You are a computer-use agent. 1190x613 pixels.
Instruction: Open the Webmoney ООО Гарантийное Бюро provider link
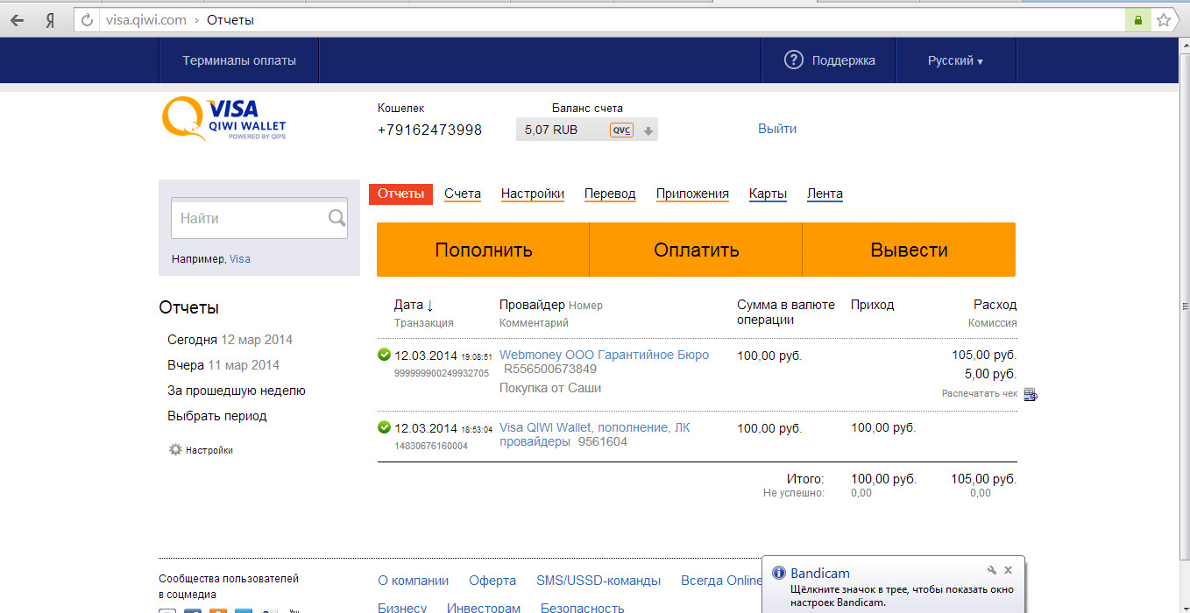604,355
